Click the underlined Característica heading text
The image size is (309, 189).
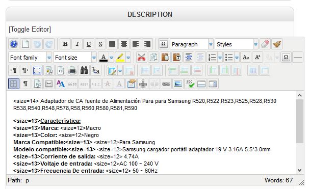tap(61, 121)
